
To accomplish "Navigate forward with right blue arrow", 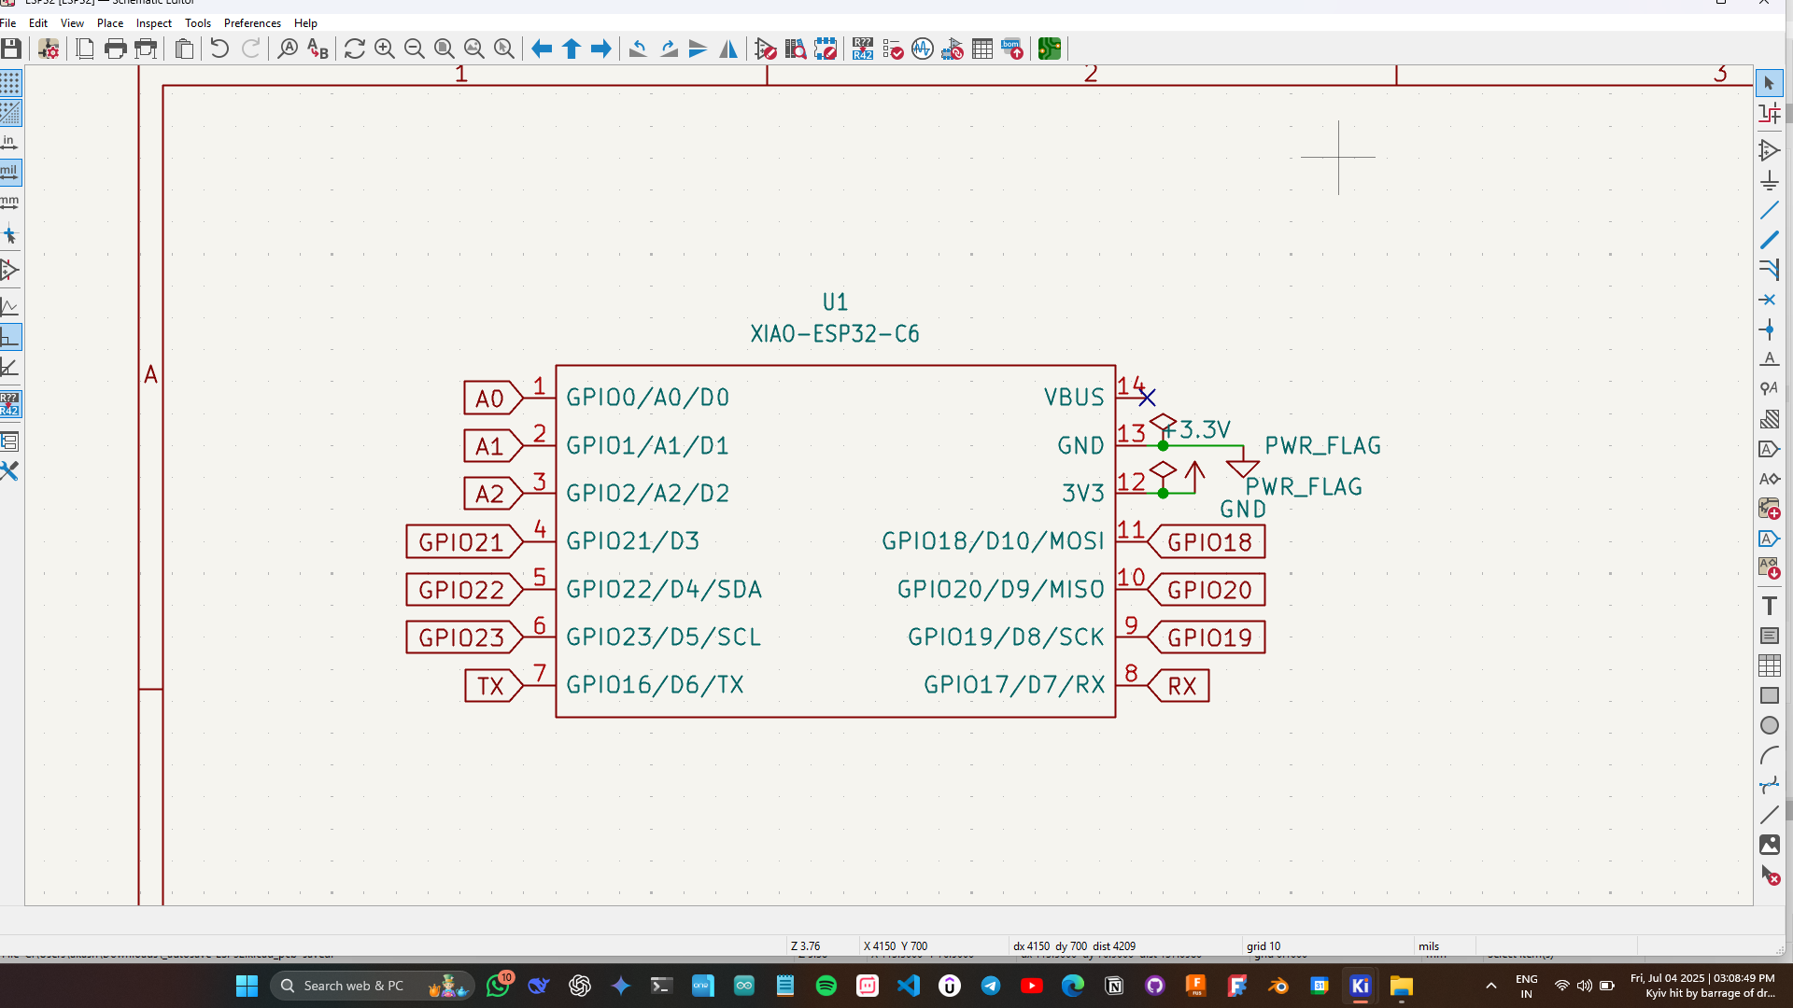I will coord(601,49).
